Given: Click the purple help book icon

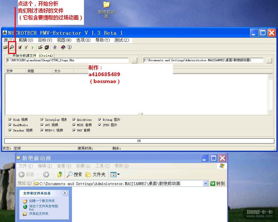Looking at the screenshot, I should [63, 47].
